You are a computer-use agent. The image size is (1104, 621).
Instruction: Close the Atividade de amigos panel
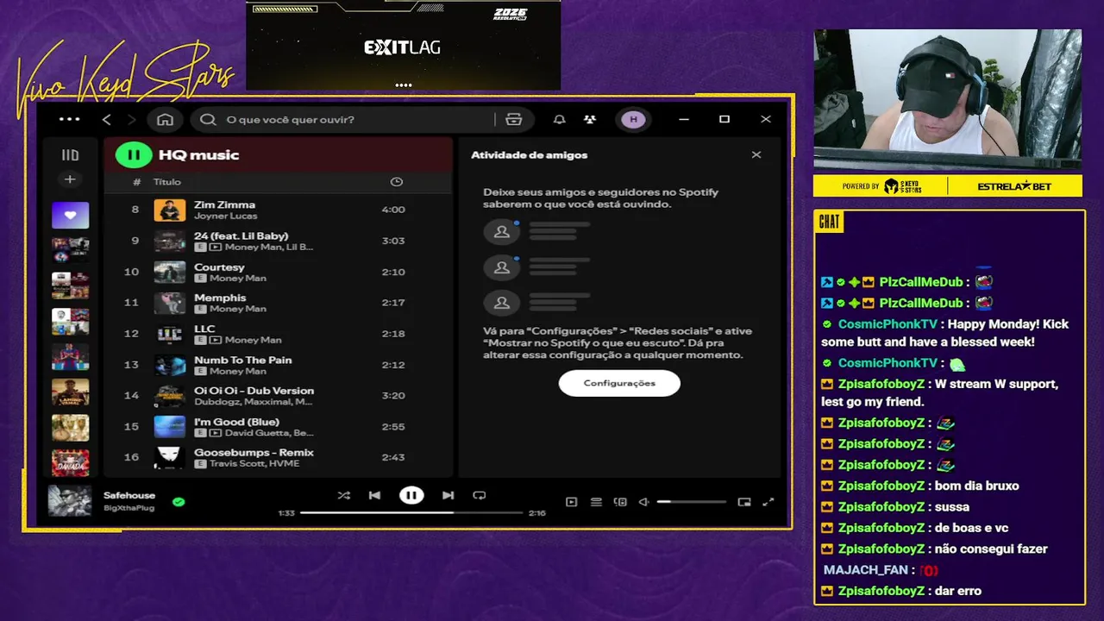click(x=756, y=155)
